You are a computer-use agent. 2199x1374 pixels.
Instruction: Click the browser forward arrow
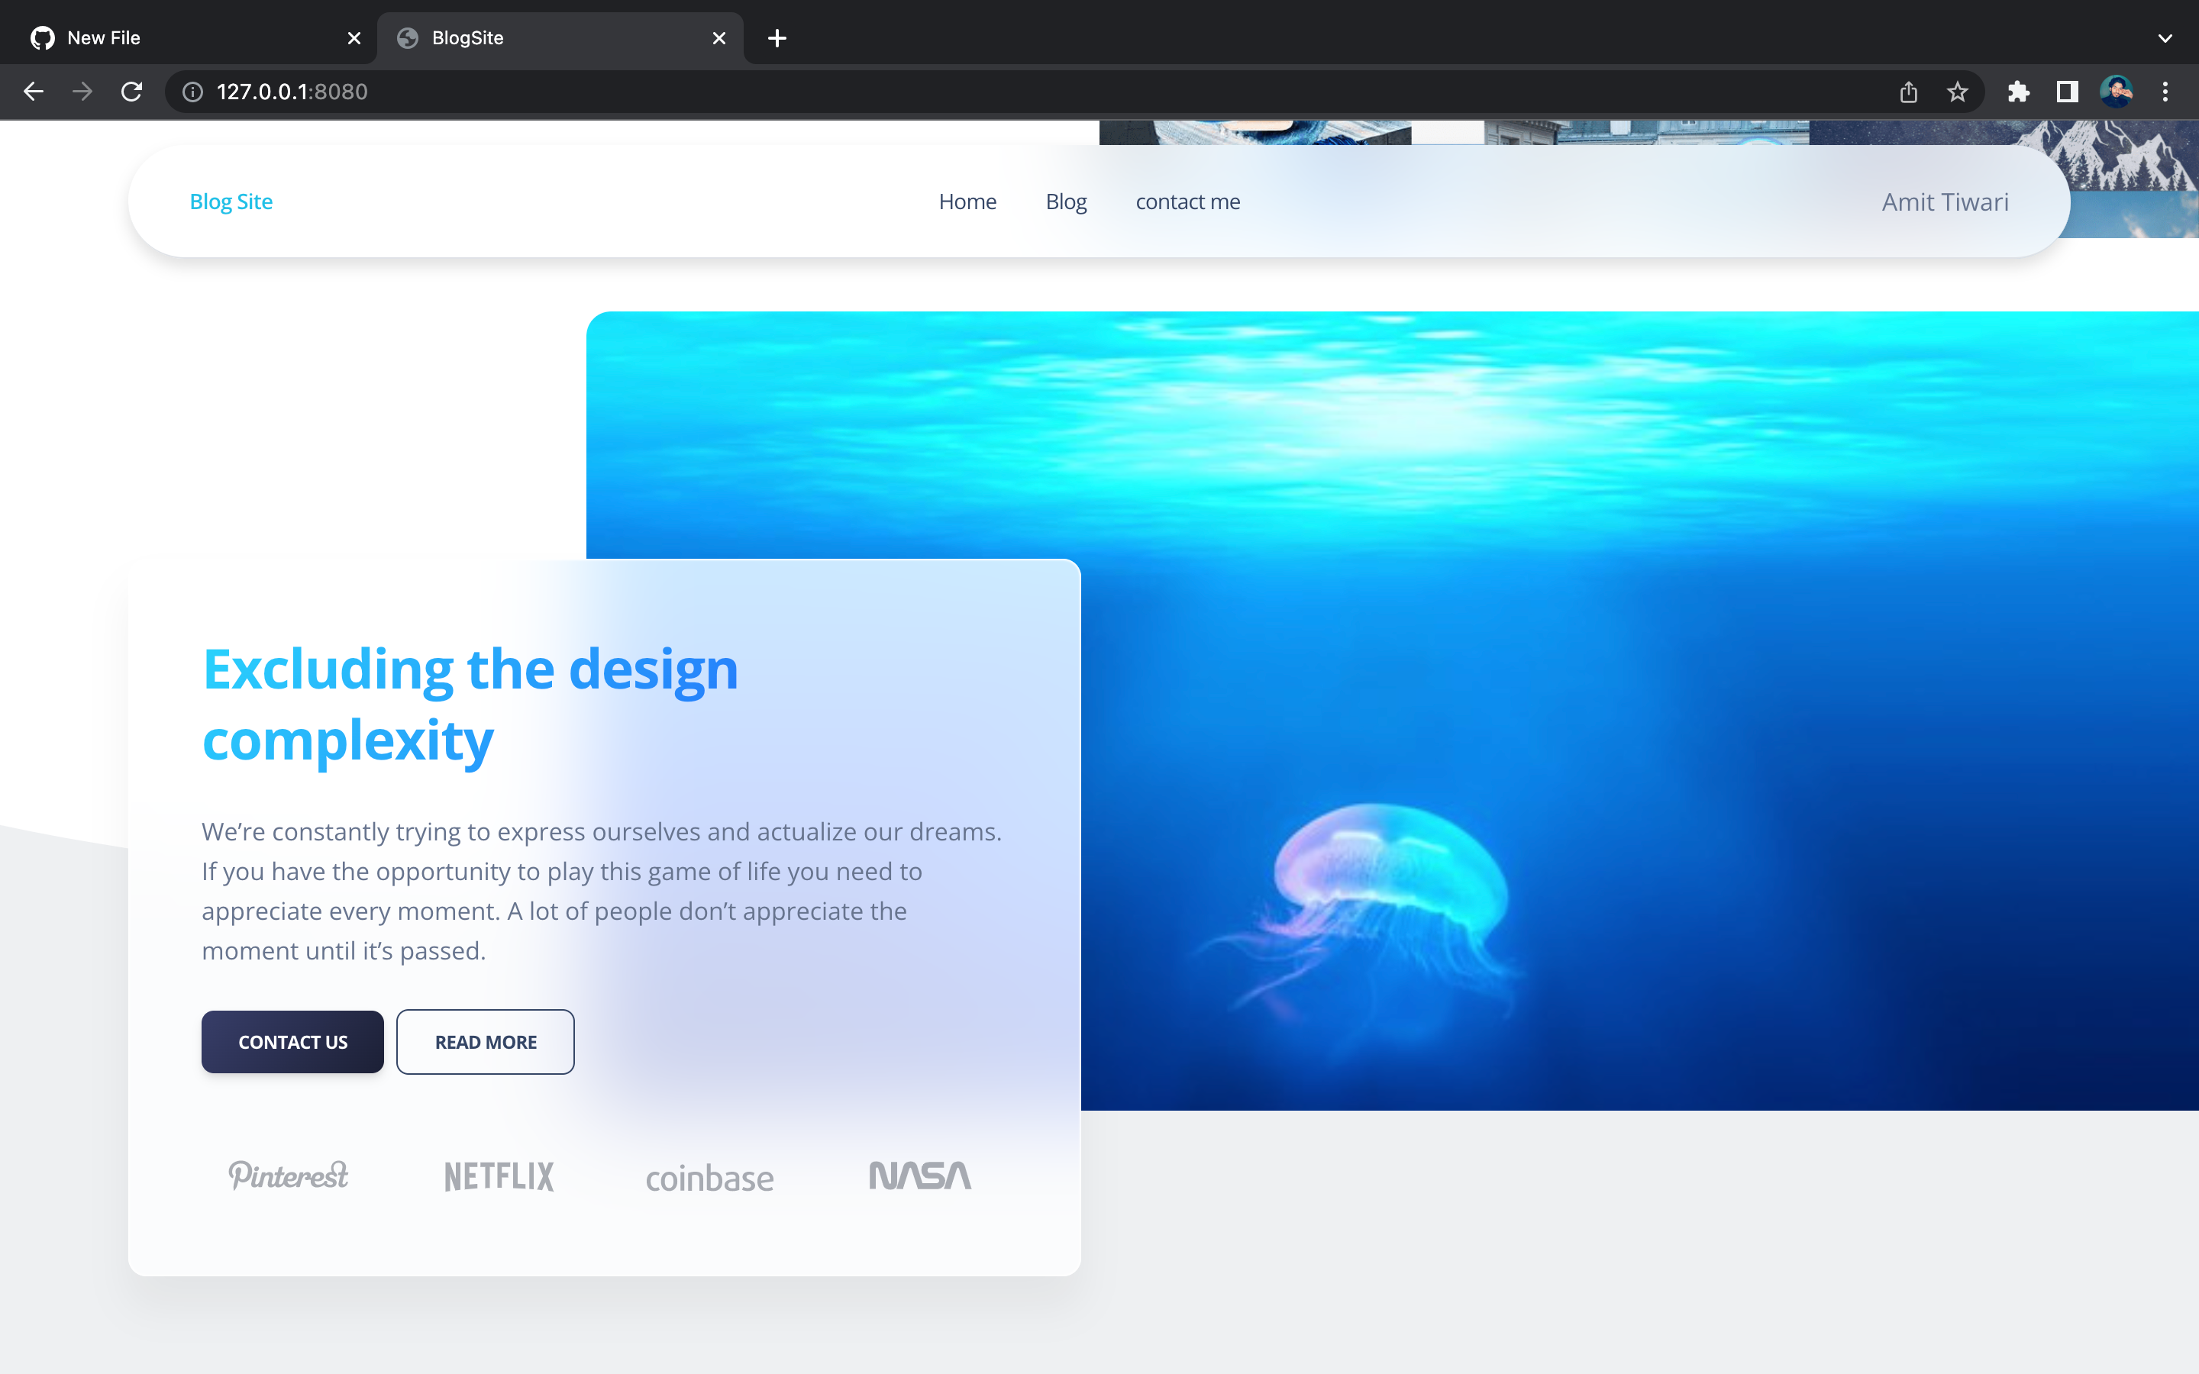tap(82, 92)
